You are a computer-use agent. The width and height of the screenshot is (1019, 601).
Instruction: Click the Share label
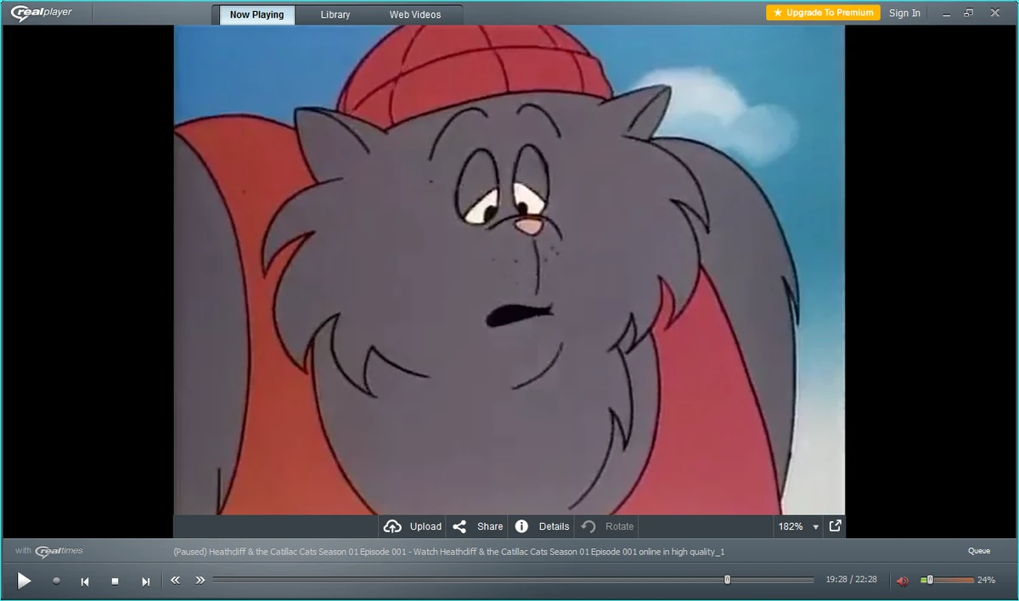coord(490,526)
